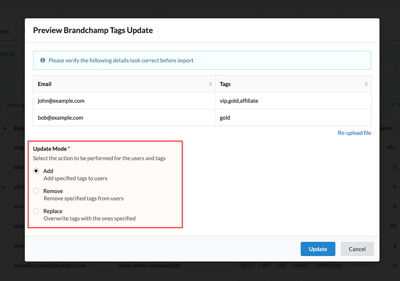Click the vip tag chip in the background row
This screenshot has width=400, height=281.
pyautogui.click(x=281, y=266)
